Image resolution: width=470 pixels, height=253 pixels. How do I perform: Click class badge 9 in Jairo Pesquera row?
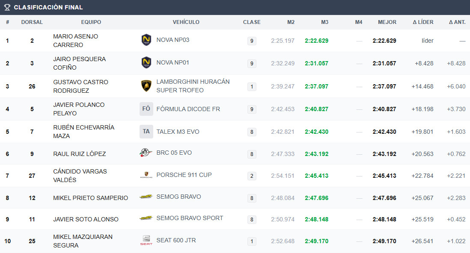click(252, 64)
